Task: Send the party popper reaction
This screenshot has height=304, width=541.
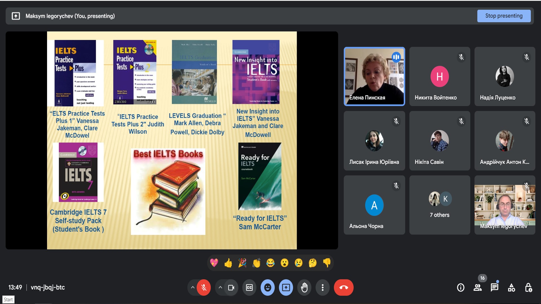Action: 242,263
